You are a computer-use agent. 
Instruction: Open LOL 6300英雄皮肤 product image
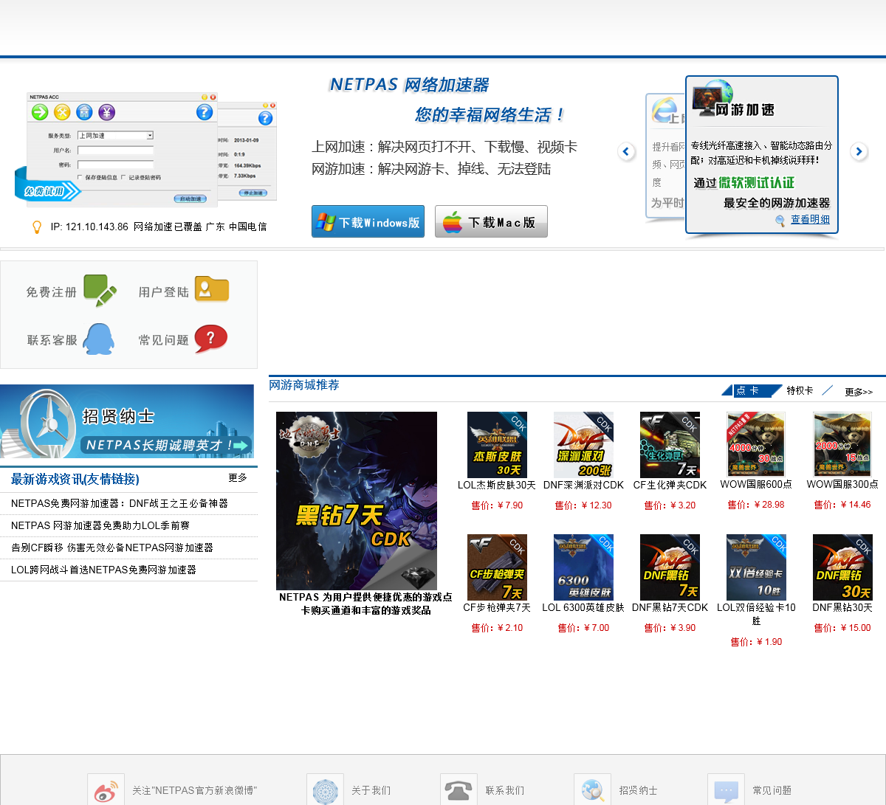coord(583,567)
